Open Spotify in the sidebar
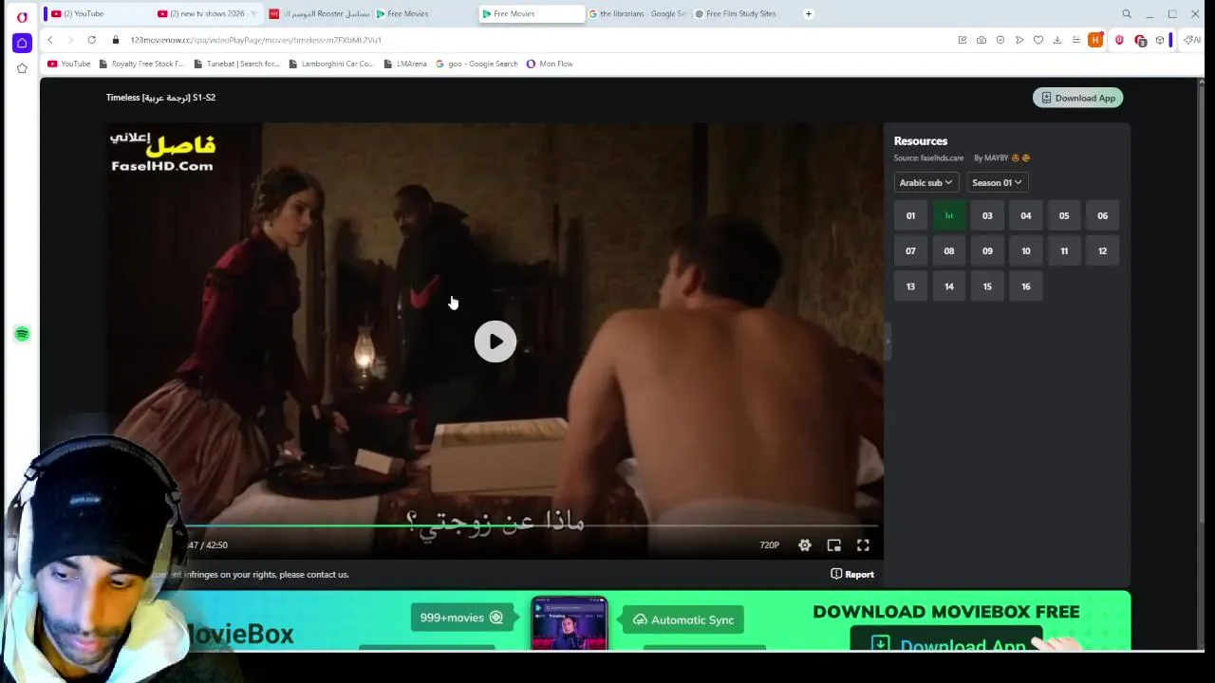This screenshot has width=1215, height=683. click(x=22, y=334)
